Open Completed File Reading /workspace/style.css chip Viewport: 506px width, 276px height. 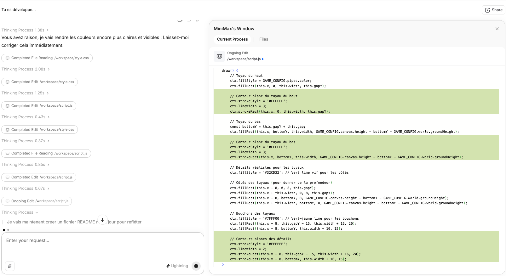[47, 58]
